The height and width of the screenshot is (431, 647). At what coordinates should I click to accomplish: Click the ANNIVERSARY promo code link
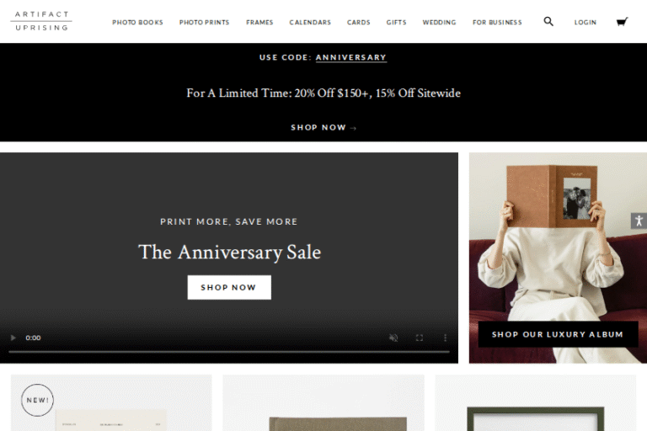(x=351, y=57)
